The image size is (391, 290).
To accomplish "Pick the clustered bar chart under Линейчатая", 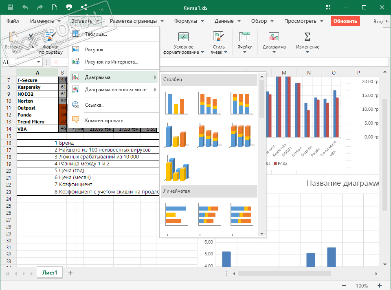I will 175,215.
